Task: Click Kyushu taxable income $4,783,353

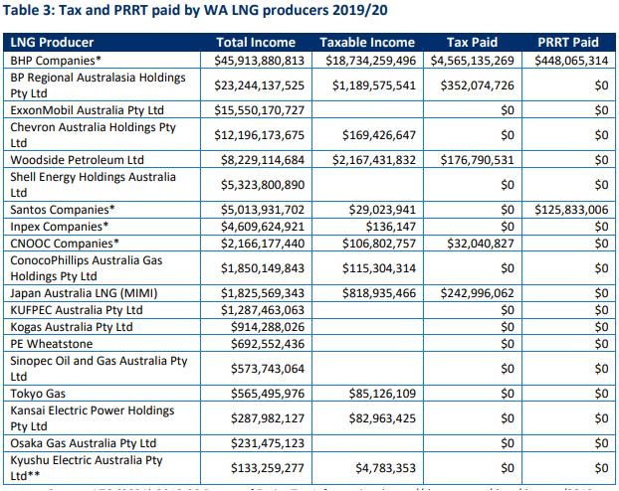Action: (x=385, y=468)
